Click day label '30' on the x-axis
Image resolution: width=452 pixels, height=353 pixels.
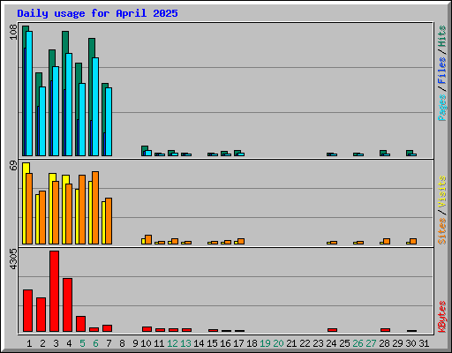(x=411, y=343)
